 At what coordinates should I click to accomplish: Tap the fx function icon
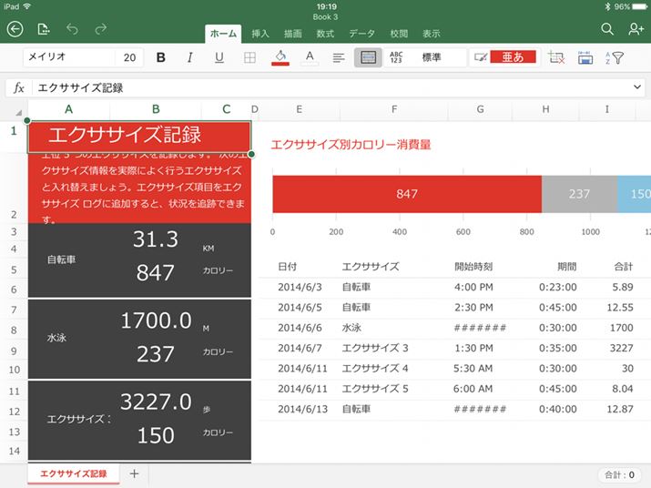(18, 87)
